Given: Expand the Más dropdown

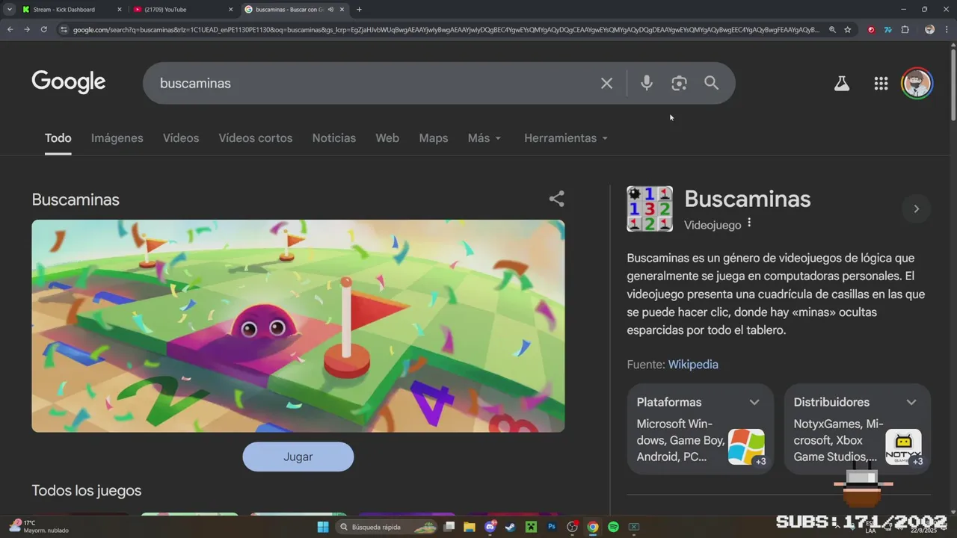Looking at the screenshot, I should coord(484,138).
